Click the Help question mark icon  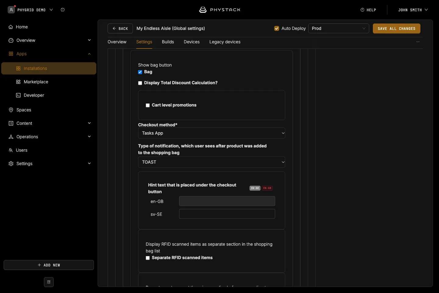click(x=362, y=10)
